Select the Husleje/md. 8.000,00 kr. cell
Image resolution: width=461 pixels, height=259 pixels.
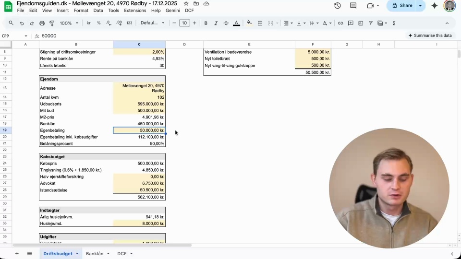point(139,224)
